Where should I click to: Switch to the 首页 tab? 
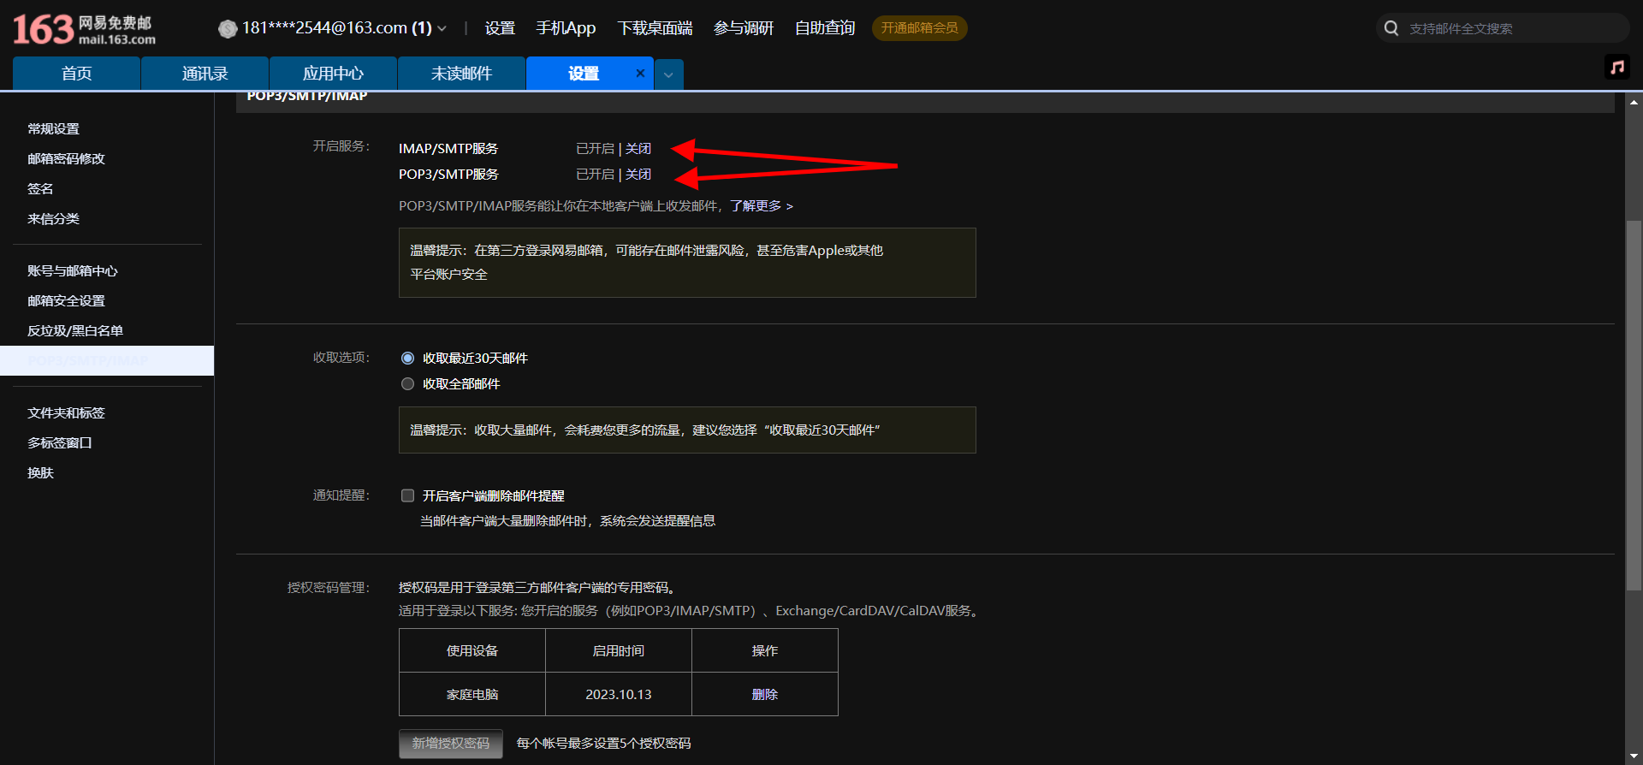click(76, 74)
